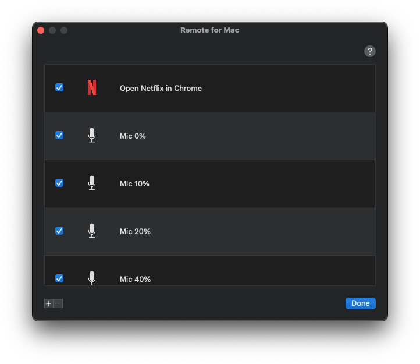Viewport: 420px width, 364px height.
Task: Close the Remote for Mac window
Action: pos(41,30)
